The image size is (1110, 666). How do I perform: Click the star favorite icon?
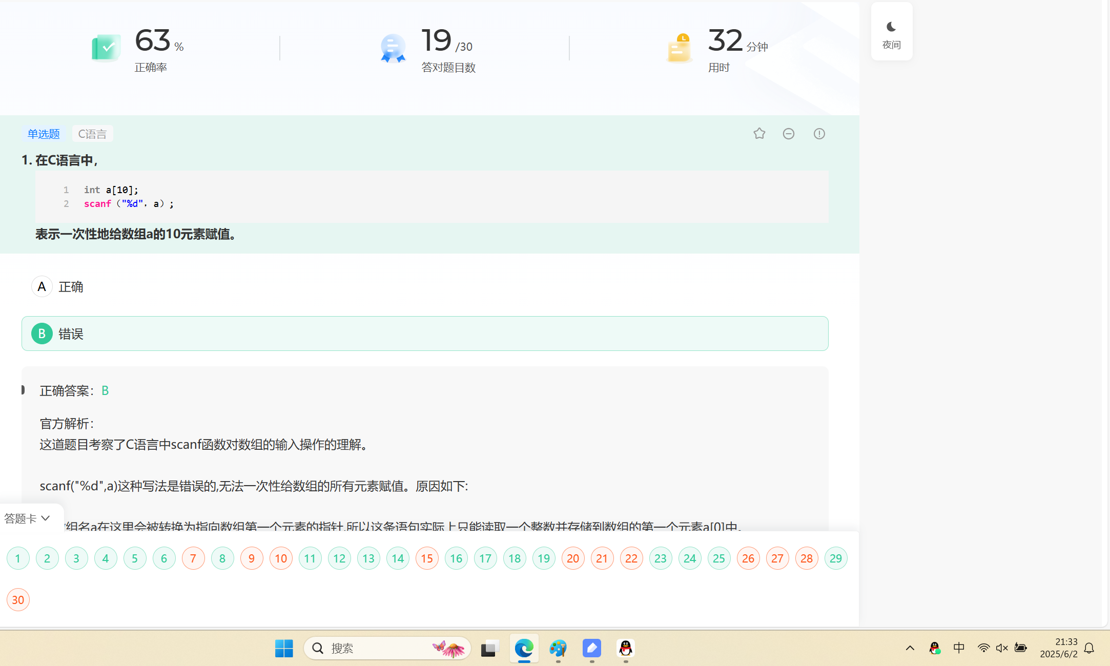point(759,134)
